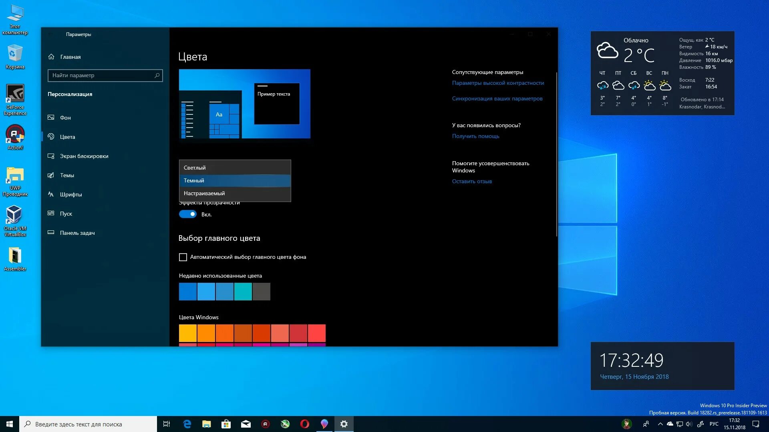Click Получить помощь help link

(x=475, y=136)
